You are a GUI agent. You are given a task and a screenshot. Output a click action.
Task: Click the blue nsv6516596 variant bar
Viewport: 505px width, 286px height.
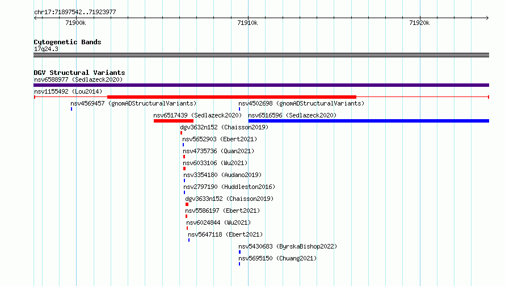369,121
